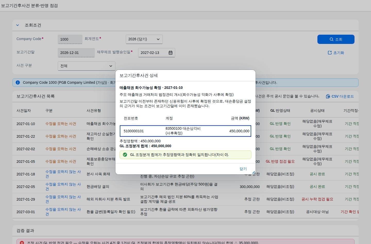Click 수정을 요하는 사건 link for 2027-01-05
The image size is (371, 244).
point(61,162)
